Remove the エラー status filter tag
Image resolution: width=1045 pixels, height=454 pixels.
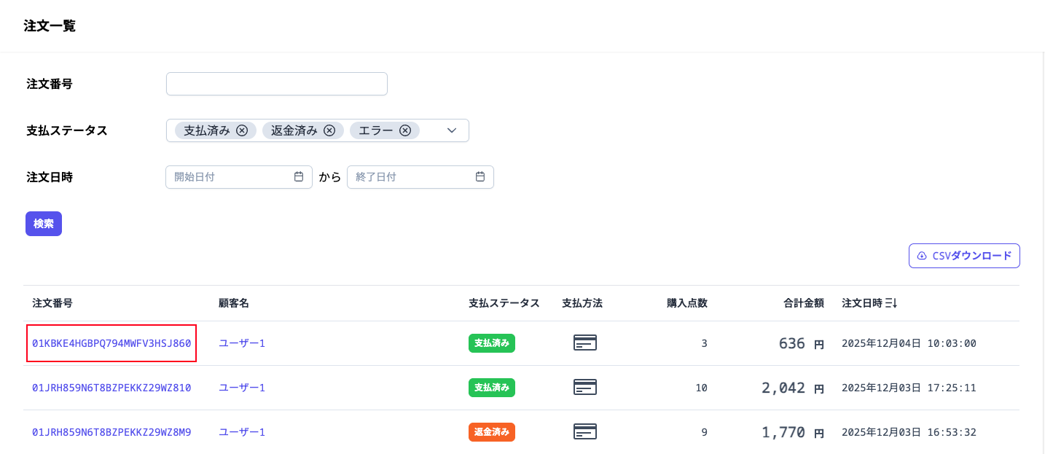tap(405, 130)
